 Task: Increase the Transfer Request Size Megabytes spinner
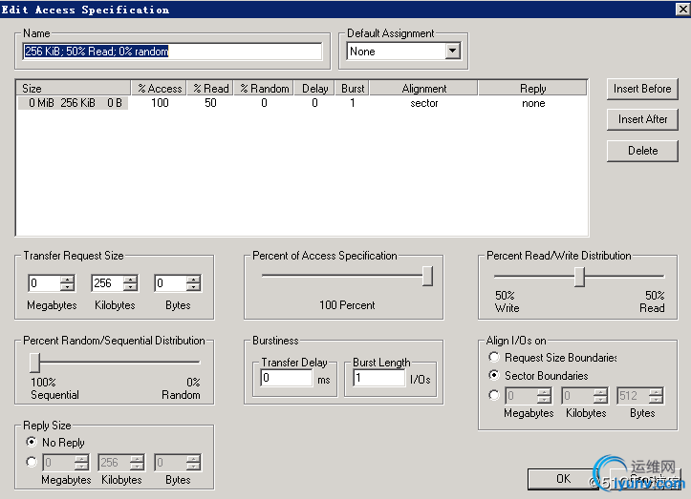[67, 280]
